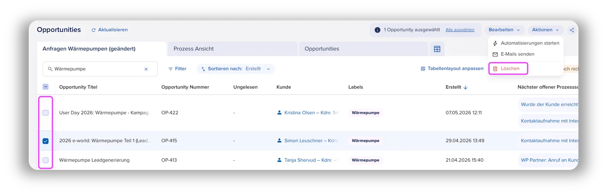This screenshot has width=607, height=195.
Task: Toggle the select-all header checkbox
Action: 46,87
